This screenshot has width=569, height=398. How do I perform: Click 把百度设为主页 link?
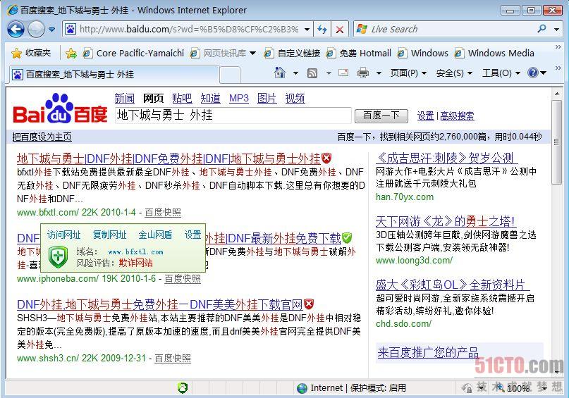click(x=42, y=137)
